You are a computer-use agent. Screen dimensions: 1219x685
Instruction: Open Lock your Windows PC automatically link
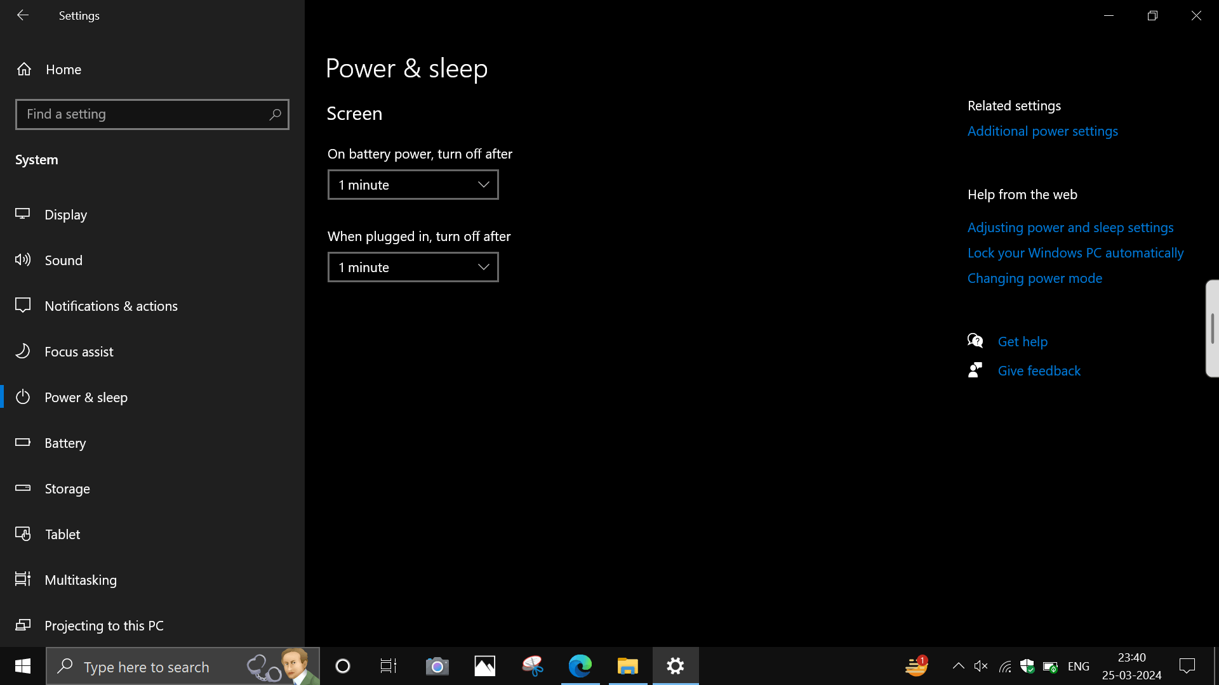[1075, 252]
